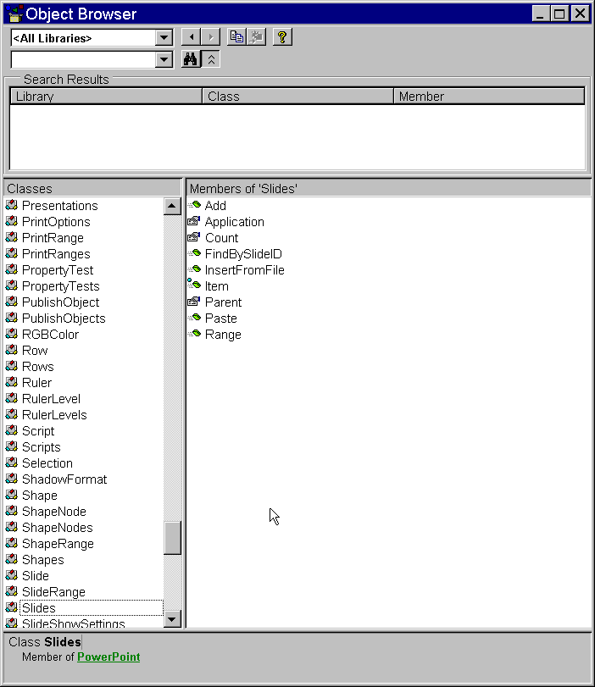Click the Library column header
This screenshot has width=595, height=687.
click(x=106, y=97)
